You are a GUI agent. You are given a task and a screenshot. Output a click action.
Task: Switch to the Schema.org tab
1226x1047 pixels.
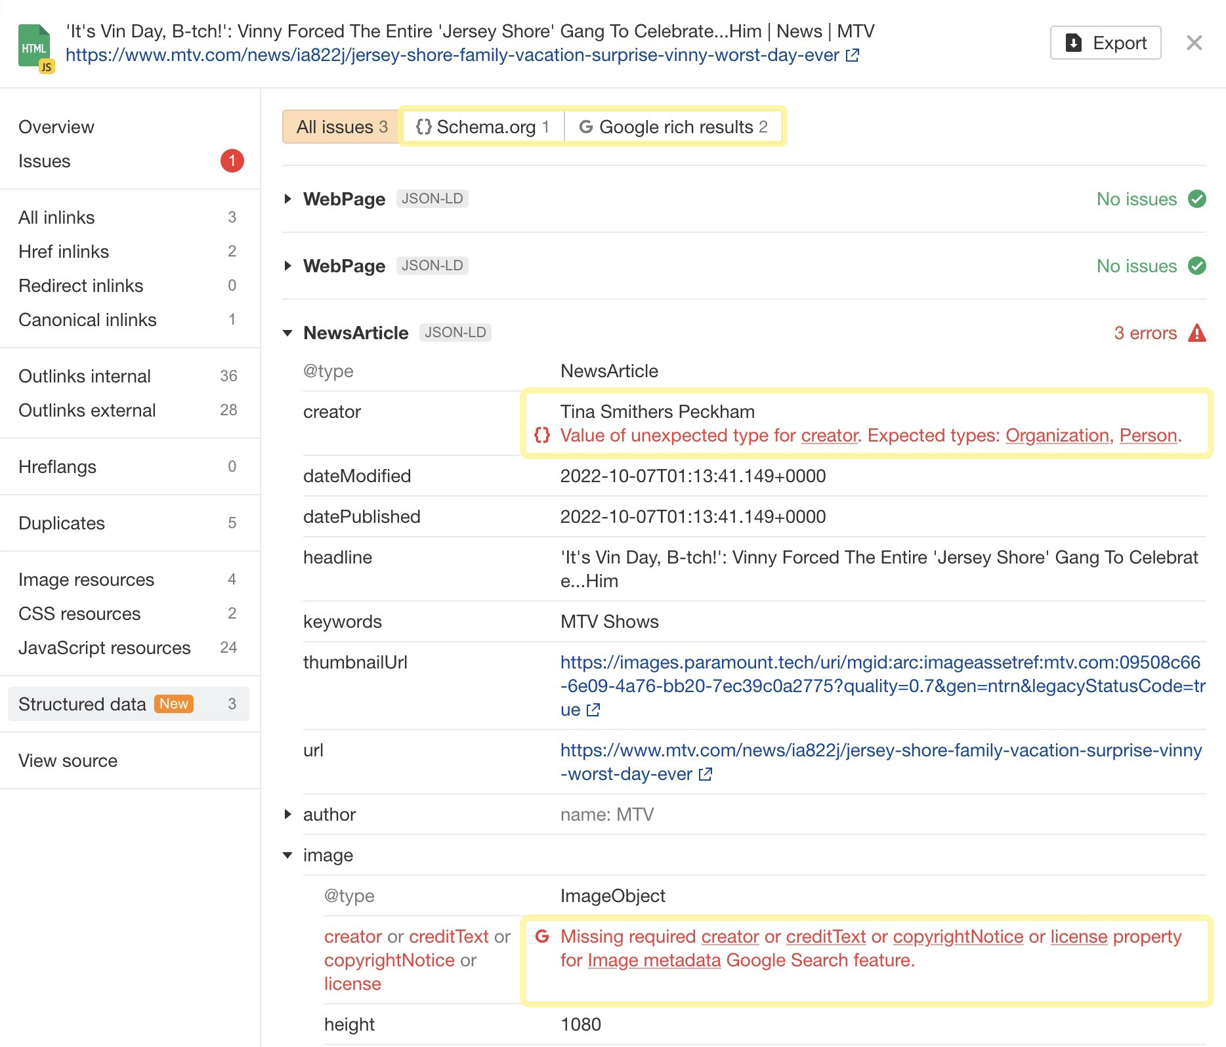(x=486, y=127)
